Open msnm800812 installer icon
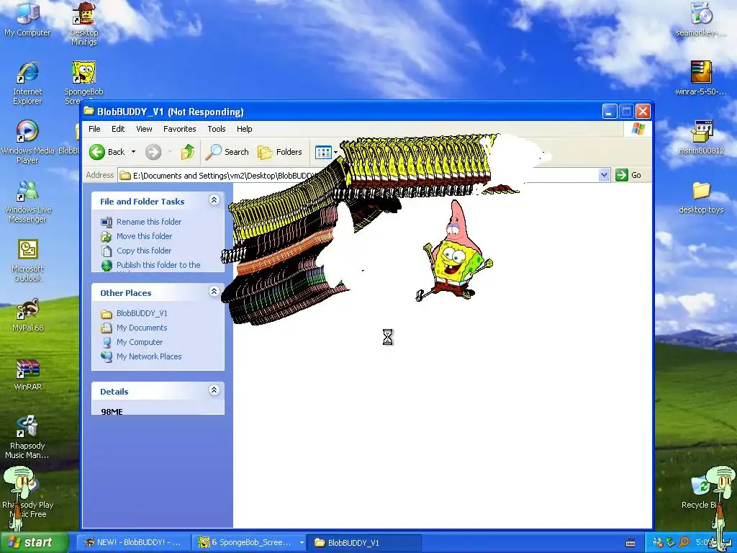This screenshot has width=737, height=553. 701,138
